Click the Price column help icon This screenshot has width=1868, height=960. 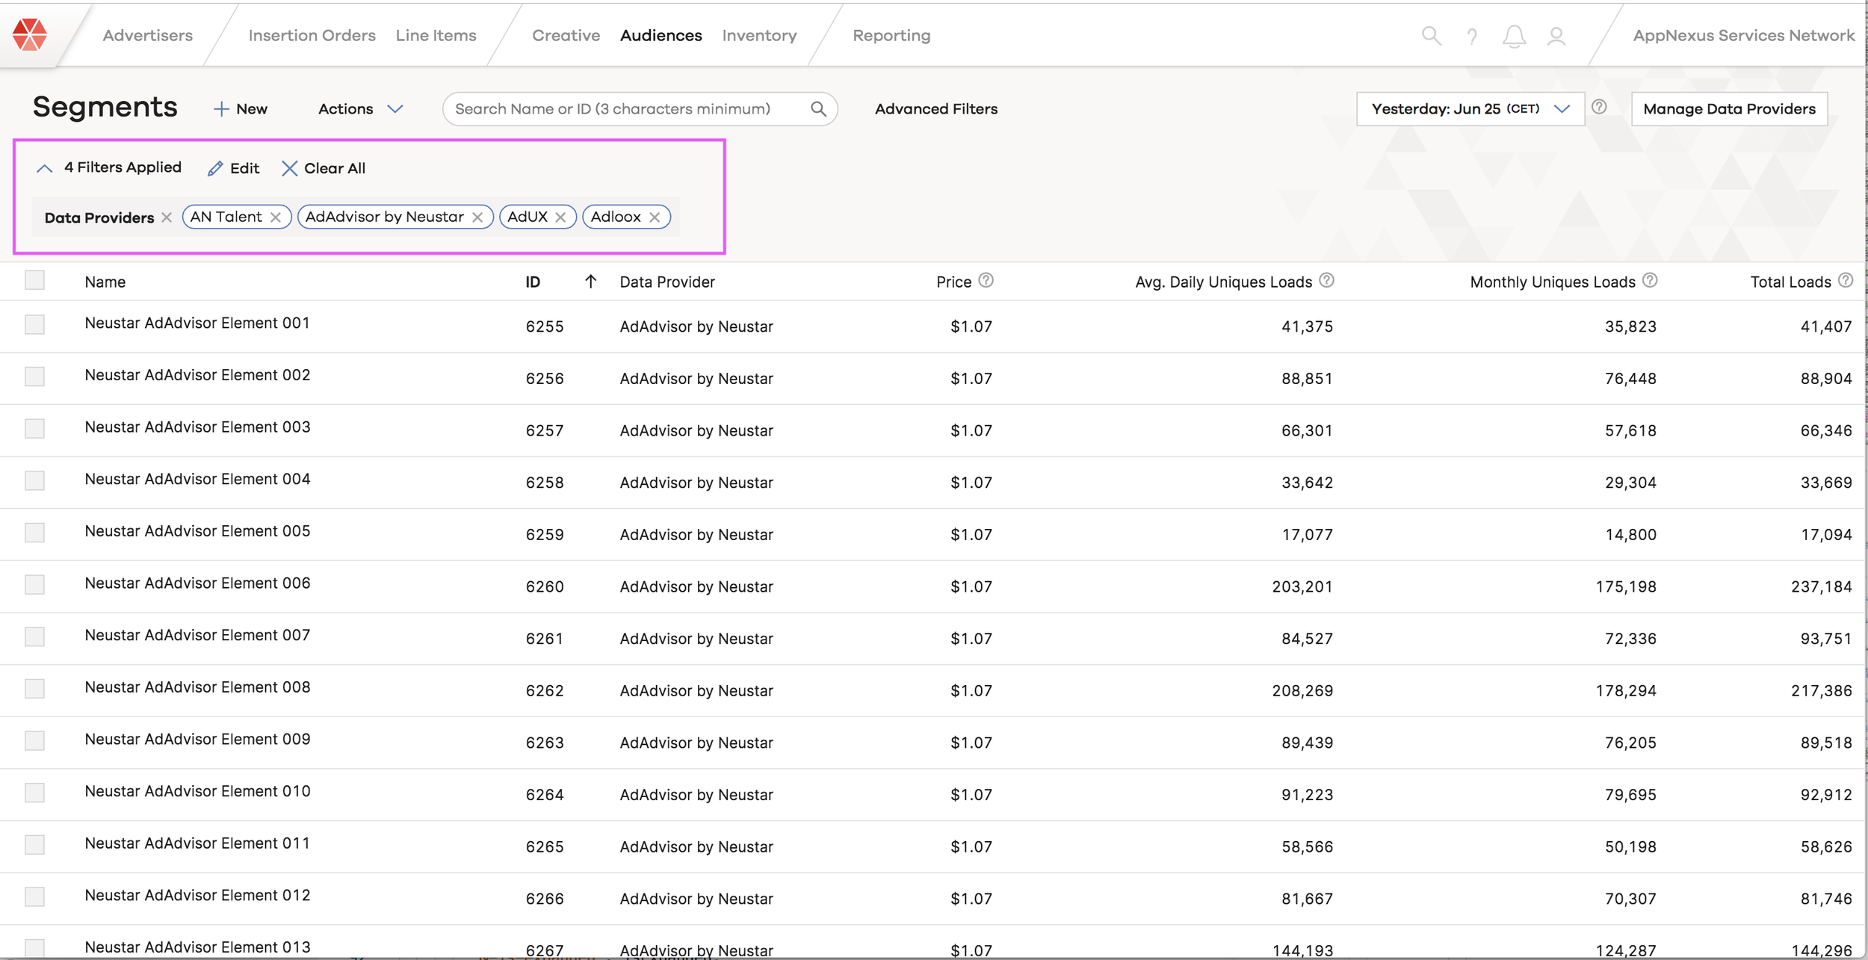coord(986,280)
